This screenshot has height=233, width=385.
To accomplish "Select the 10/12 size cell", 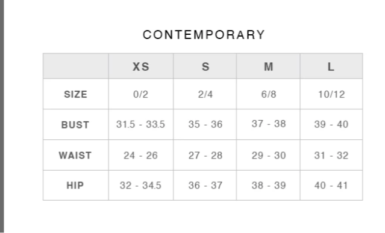I will (x=331, y=94).
